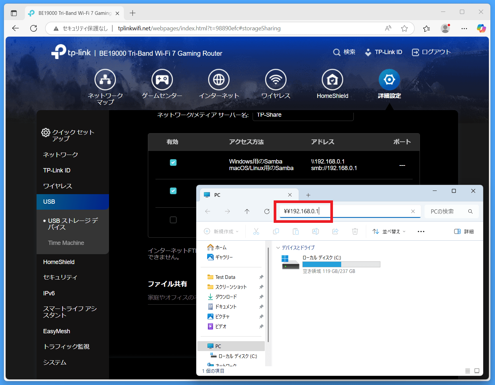Collapse the デバイスとドライブ group
Viewport: 495px width, 385px height.
(278, 248)
